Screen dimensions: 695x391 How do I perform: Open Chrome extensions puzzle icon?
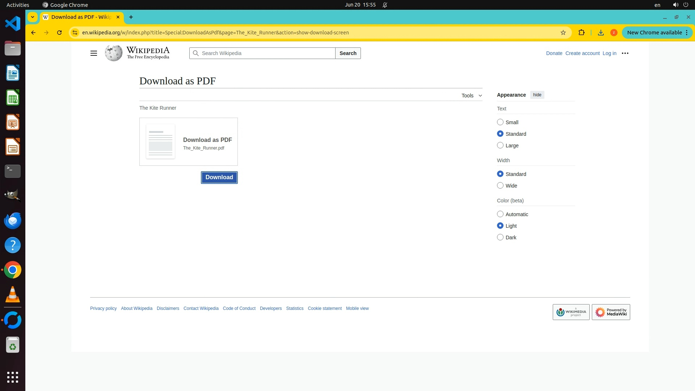click(x=581, y=33)
